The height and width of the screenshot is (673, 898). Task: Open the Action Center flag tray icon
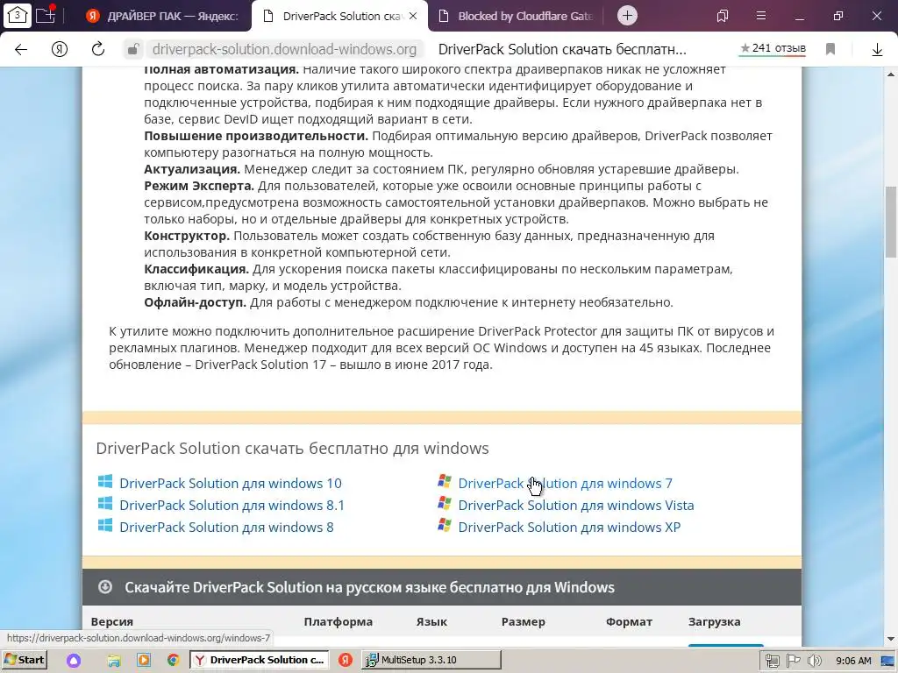793,661
